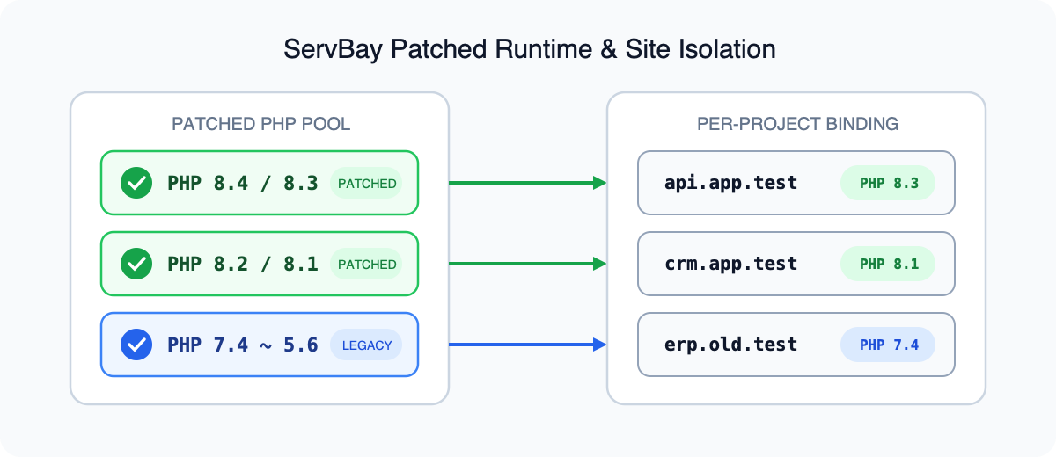The image size is (1056, 457).
Task: Click the crm.app.test site name
Action: tap(731, 264)
